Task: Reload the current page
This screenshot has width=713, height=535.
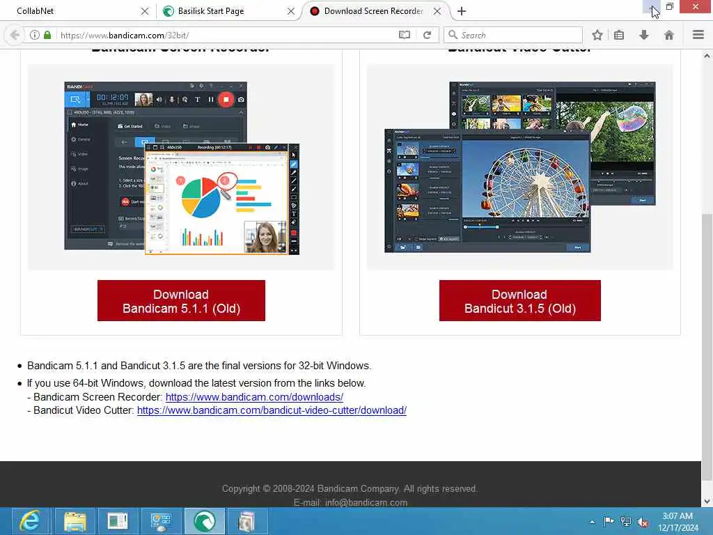Action: (x=427, y=35)
